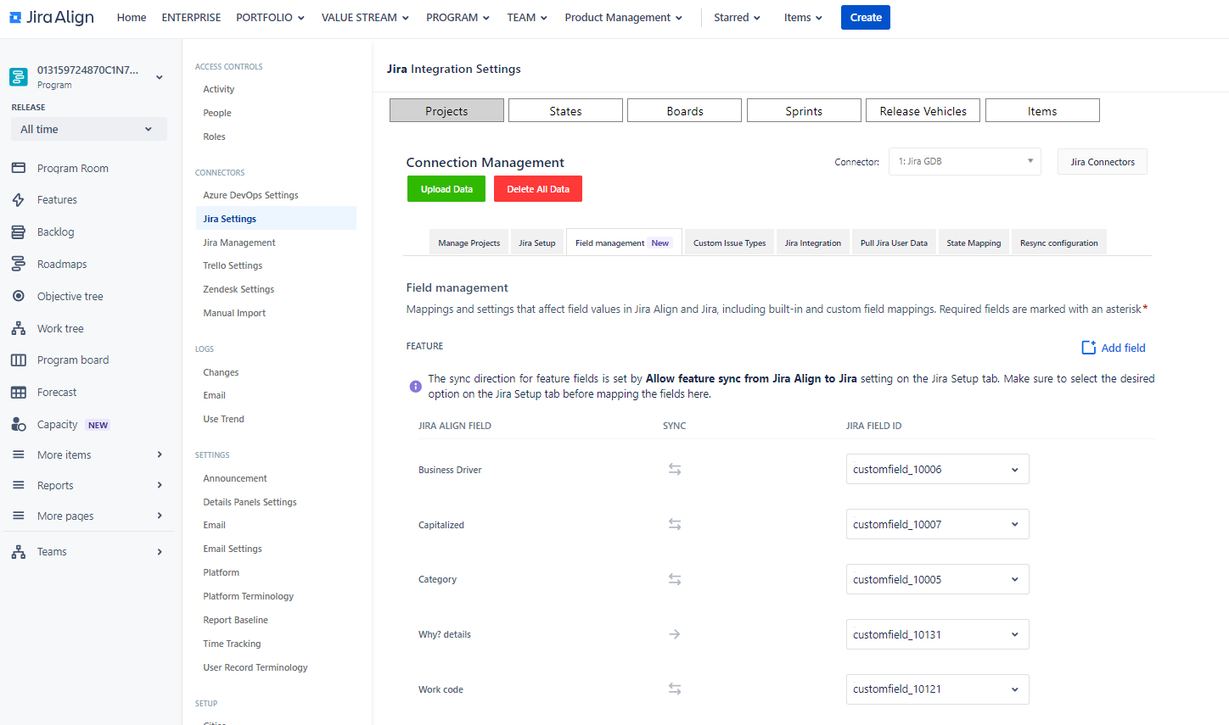
Task: Open the Custom Issue Types sub-tab
Action: 729,243
